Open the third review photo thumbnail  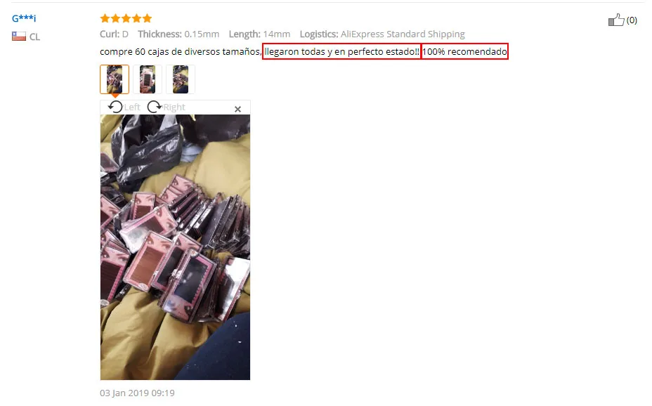tap(181, 79)
